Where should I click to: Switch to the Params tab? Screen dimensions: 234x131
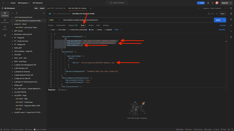pyautogui.click(x=51, y=26)
